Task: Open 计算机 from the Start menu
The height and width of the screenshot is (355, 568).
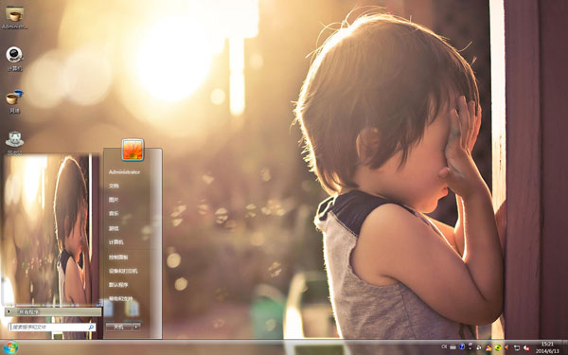Action: click(116, 242)
